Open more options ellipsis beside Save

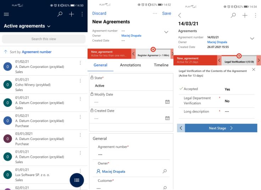click(155, 13)
